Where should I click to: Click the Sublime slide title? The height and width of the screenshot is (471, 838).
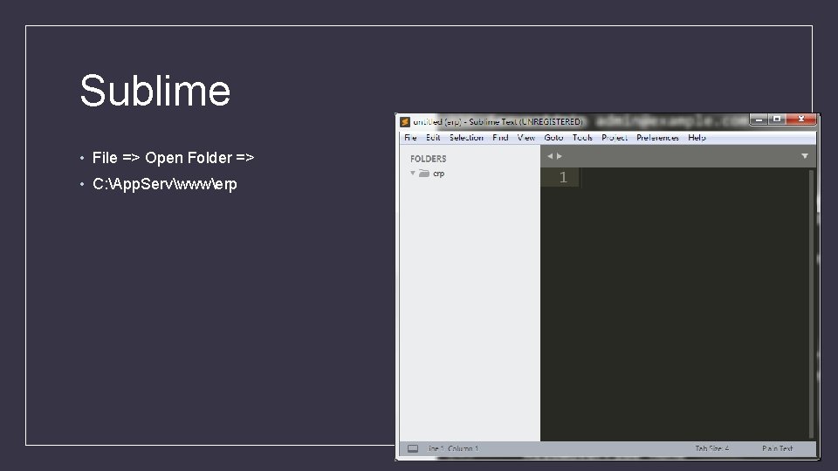point(155,91)
